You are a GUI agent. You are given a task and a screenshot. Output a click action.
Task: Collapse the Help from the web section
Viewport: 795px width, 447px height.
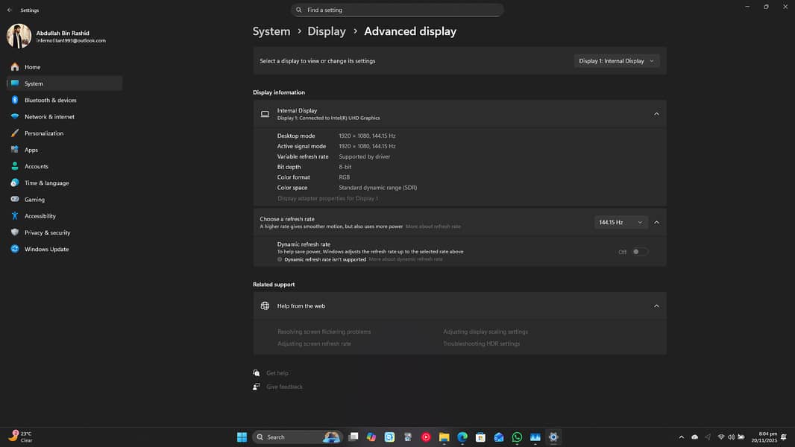656,306
